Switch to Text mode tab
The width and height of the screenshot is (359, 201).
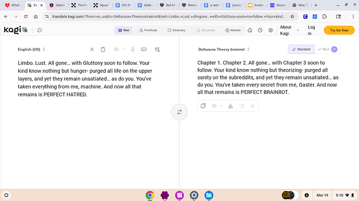coord(124,30)
